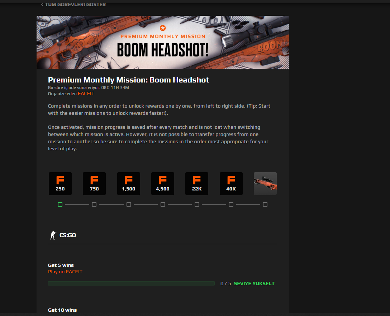Click the green progress checkbox under 250

(x=60, y=204)
